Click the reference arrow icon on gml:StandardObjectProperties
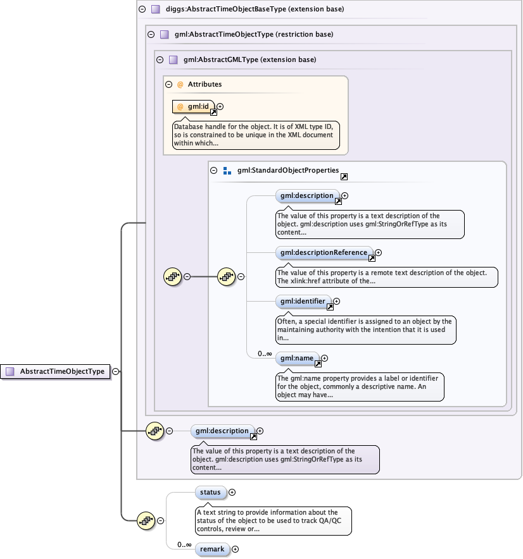Screen dimensions: 523x559 tap(344, 178)
